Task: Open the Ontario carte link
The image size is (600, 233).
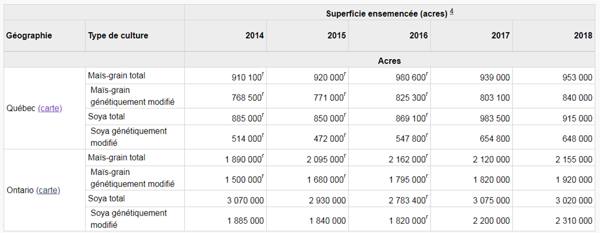Action: tap(48, 190)
